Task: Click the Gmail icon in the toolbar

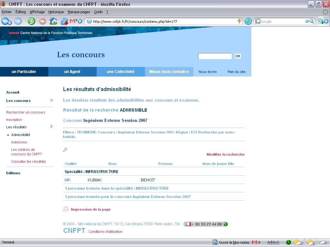Action: click(73, 21)
